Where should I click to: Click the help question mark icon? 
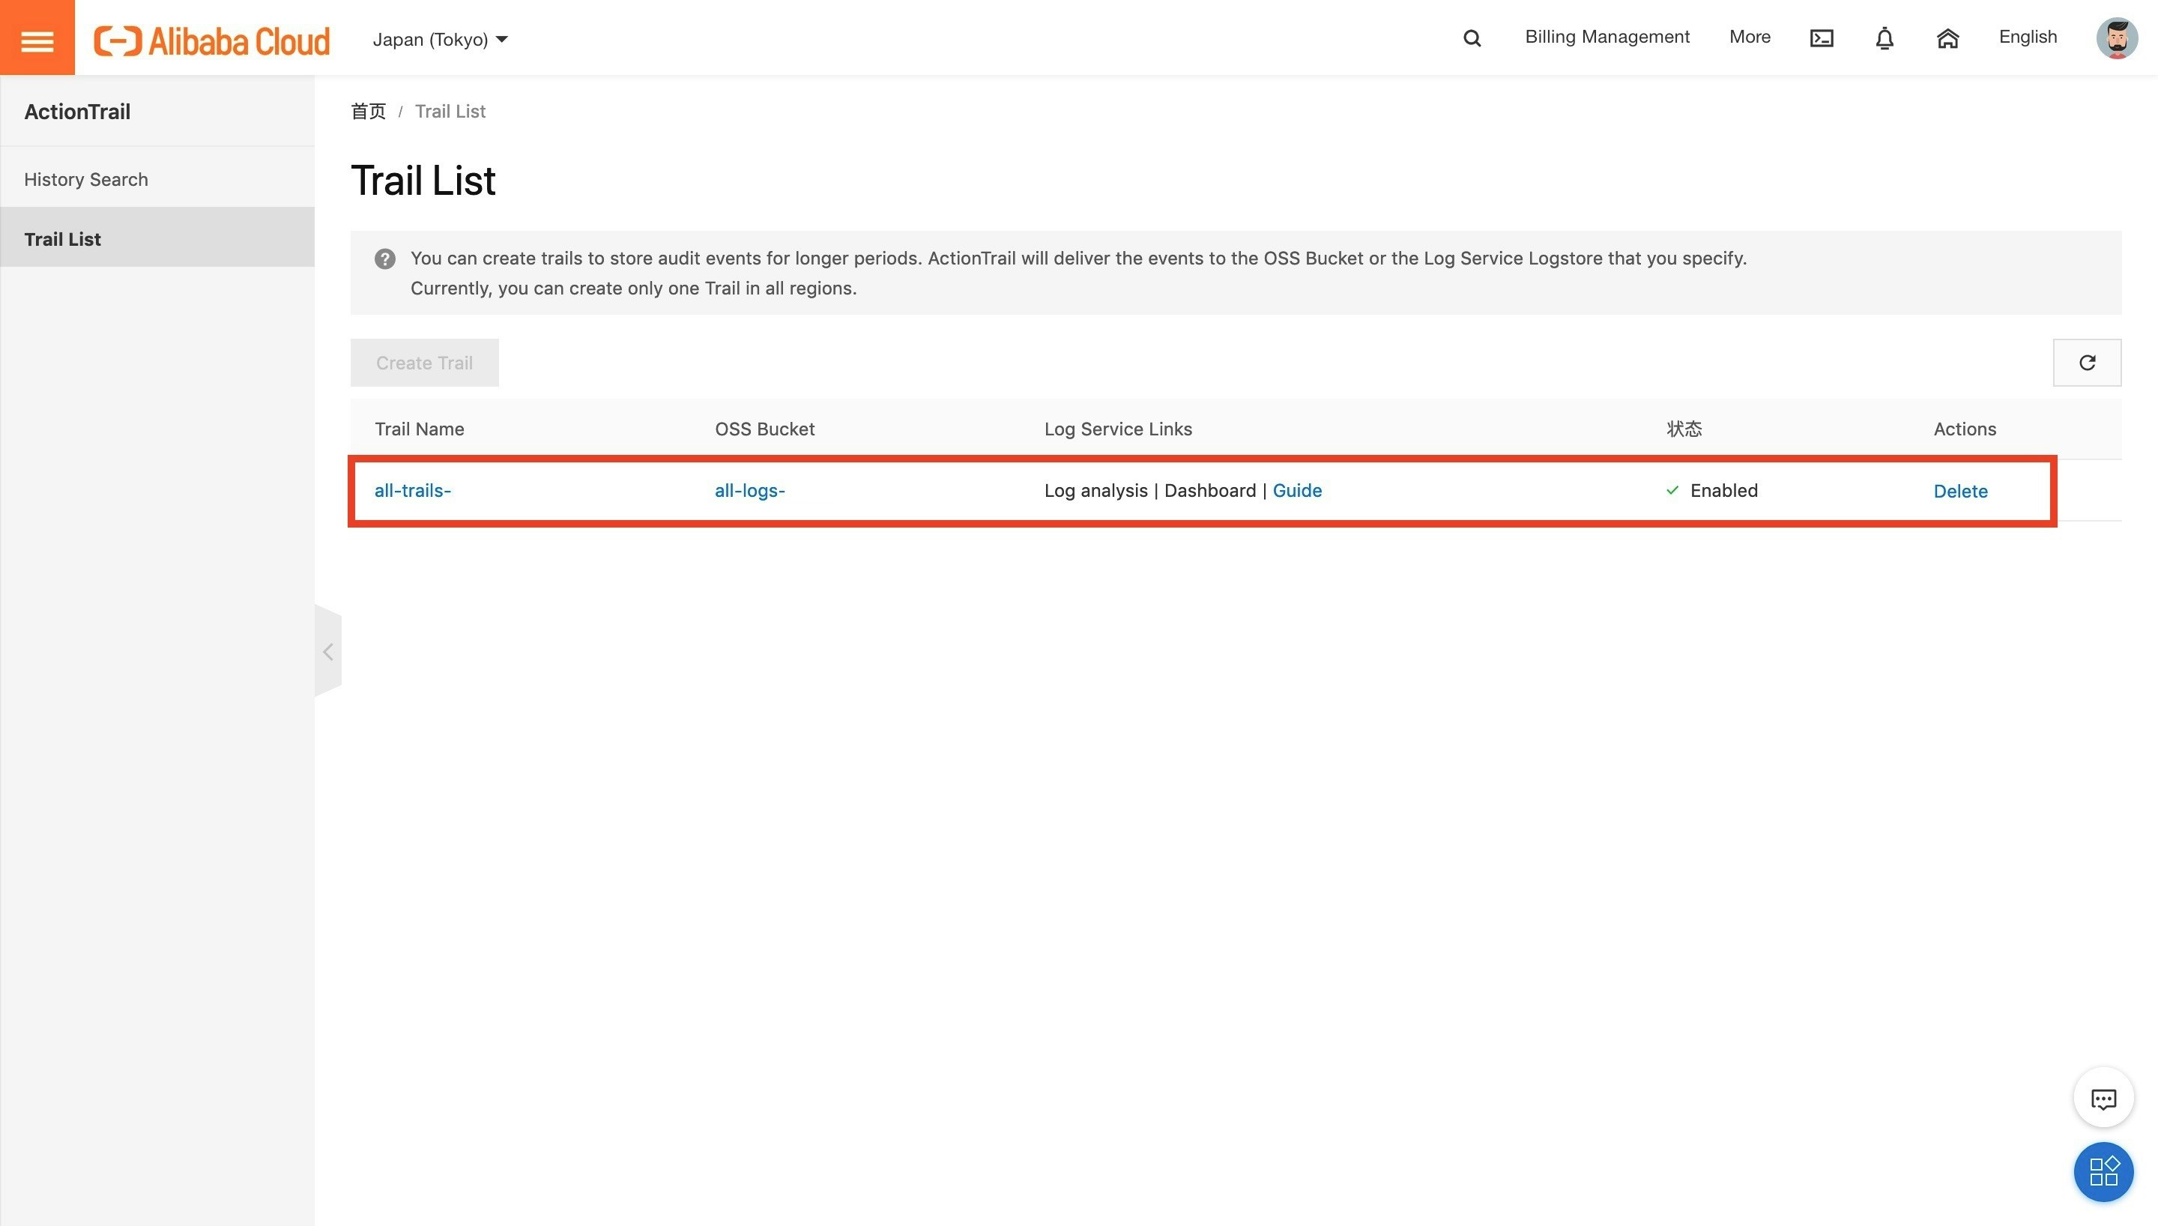pyautogui.click(x=384, y=259)
